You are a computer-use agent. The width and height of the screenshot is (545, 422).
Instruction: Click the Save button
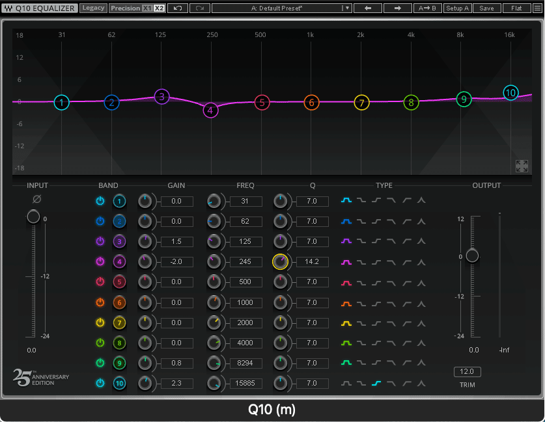pyautogui.click(x=487, y=8)
